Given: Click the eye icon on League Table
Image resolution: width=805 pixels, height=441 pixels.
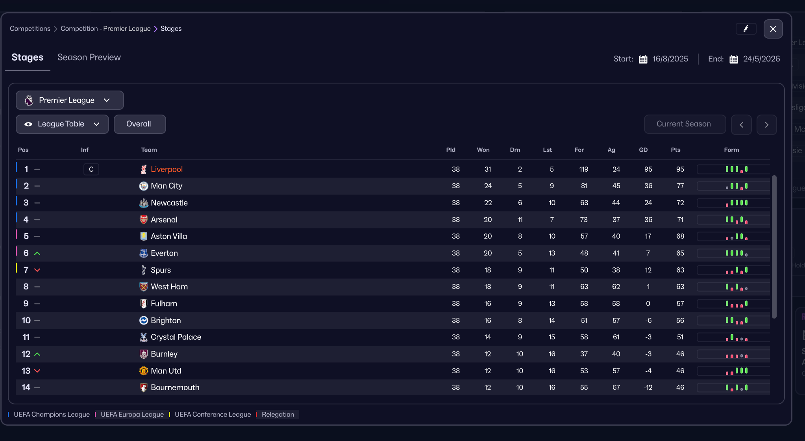Looking at the screenshot, I should (28, 124).
